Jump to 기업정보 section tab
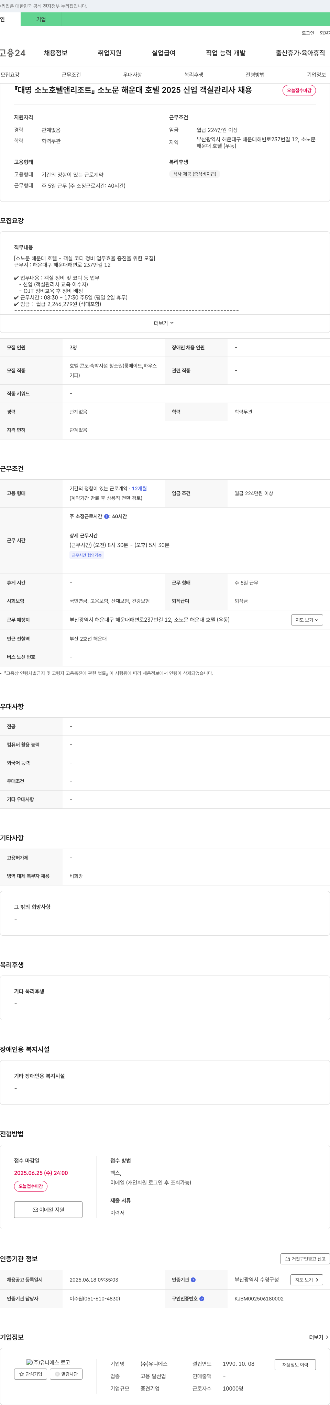330x1405 pixels. [x=316, y=75]
